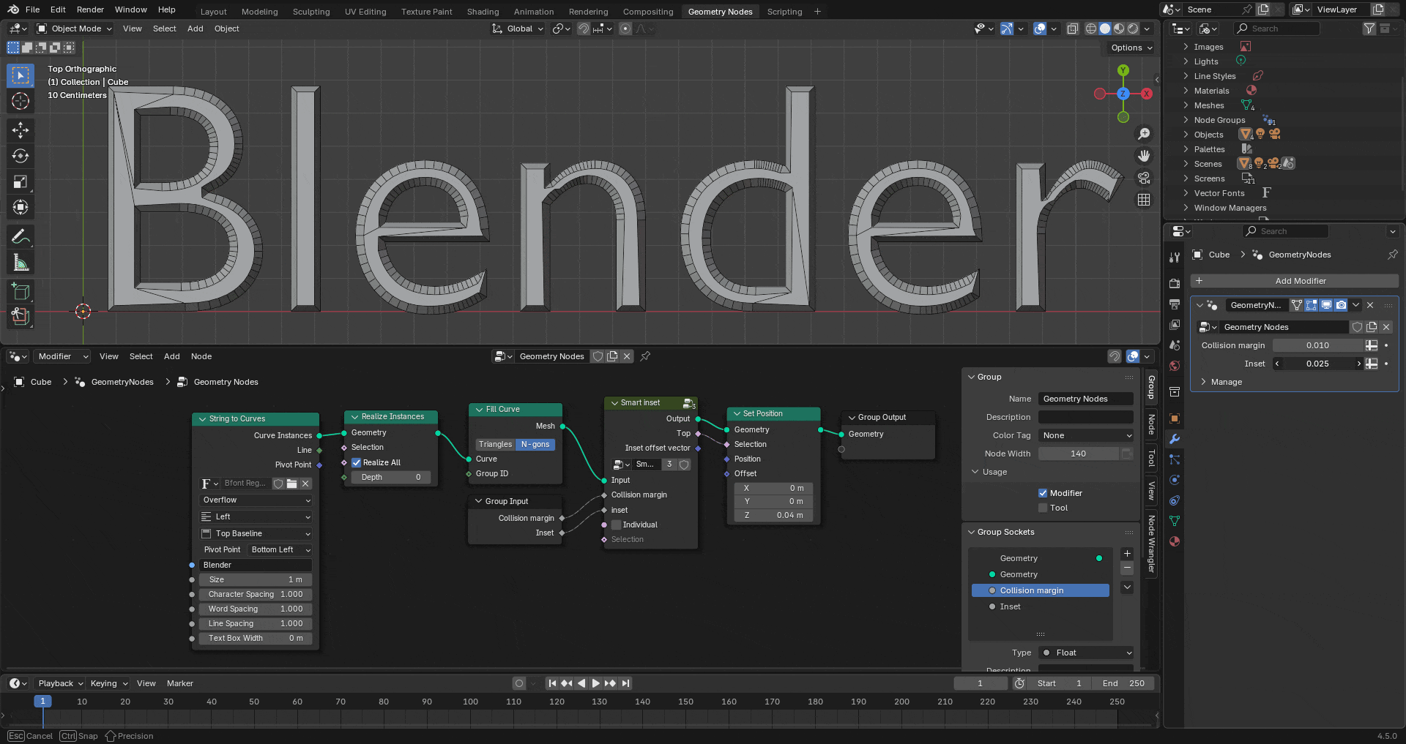Image resolution: width=1406 pixels, height=744 pixels.
Task: Open Object properties tab icon
Action: point(1175,418)
